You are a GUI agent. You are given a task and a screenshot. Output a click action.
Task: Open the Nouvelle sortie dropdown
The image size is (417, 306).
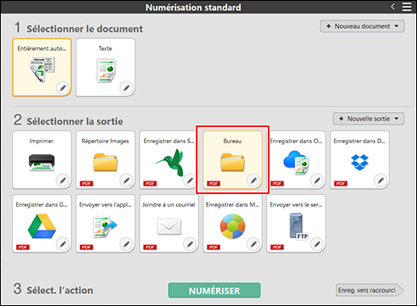coord(369,119)
